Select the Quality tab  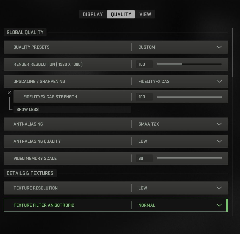(121, 14)
